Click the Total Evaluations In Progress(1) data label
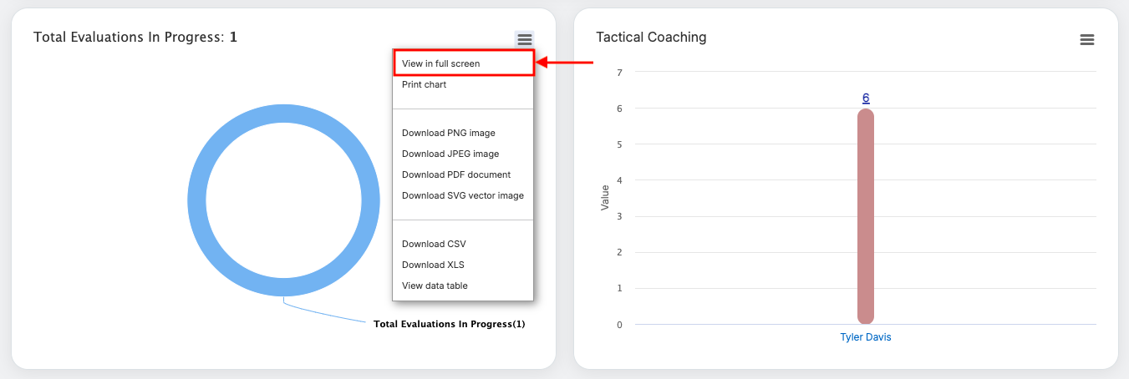Screen dimensions: 1129x379 pos(449,324)
